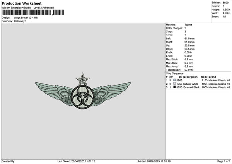Click the Height value 1.85 in
Image resolution: width=232 pixels, height=164 pixels.
point(226,10)
